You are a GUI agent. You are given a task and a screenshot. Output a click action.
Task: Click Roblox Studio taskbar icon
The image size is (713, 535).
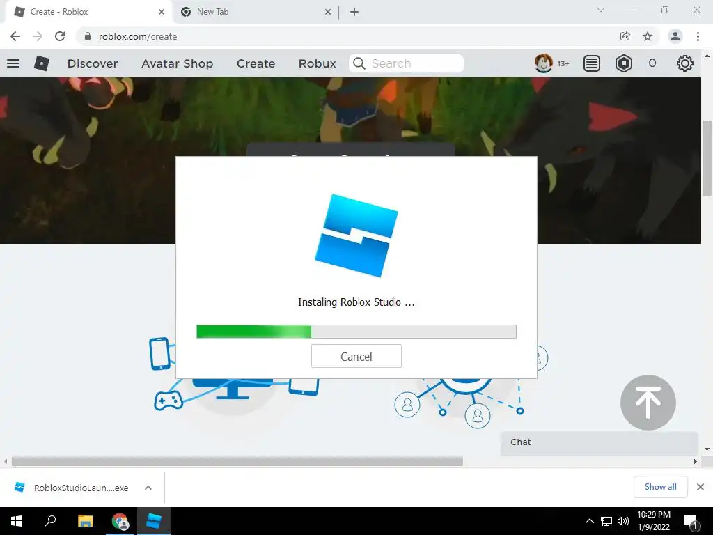(154, 521)
